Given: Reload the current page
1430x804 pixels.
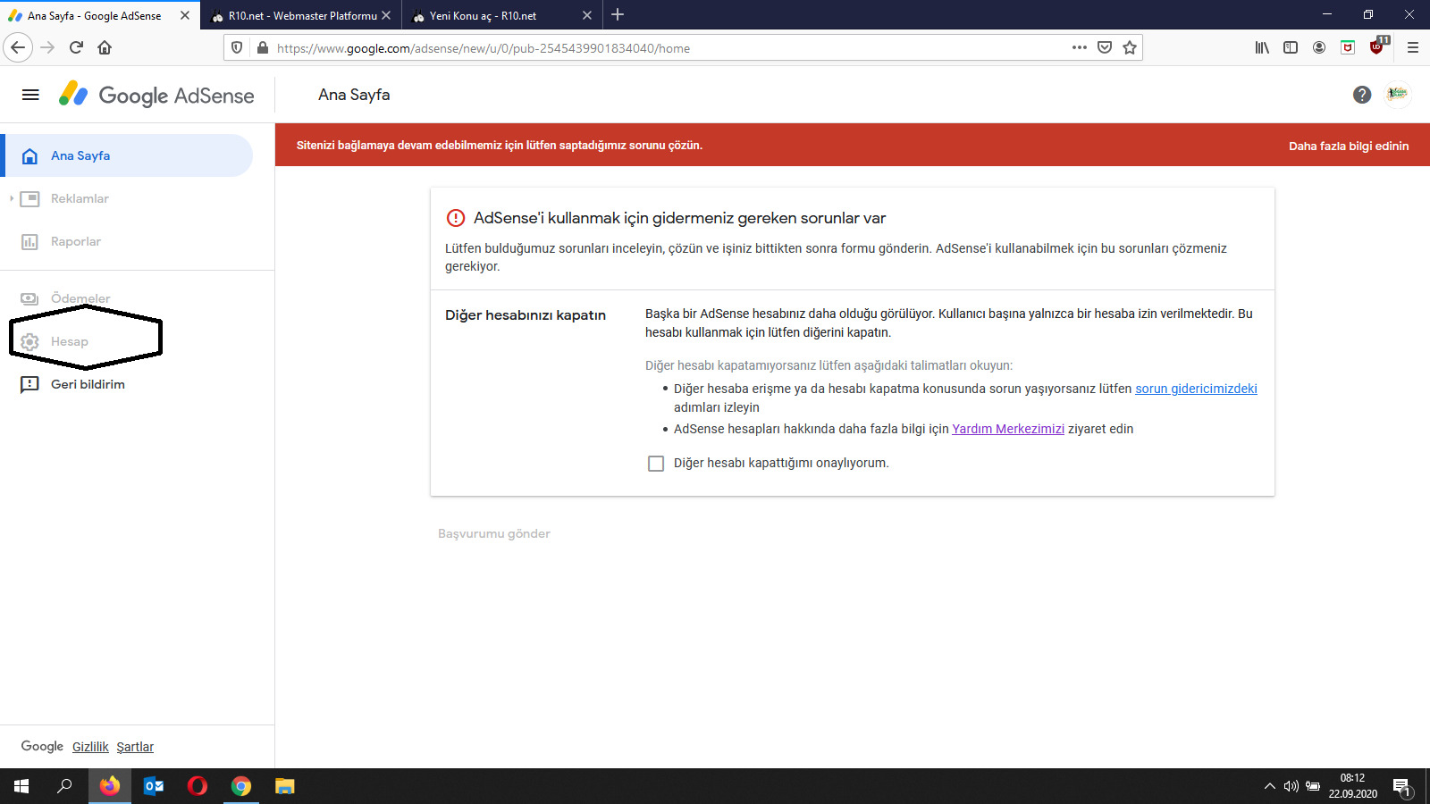Looking at the screenshot, I should pyautogui.click(x=77, y=47).
